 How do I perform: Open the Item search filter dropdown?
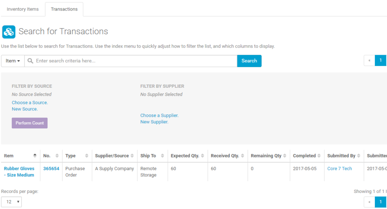pos(12,61)
